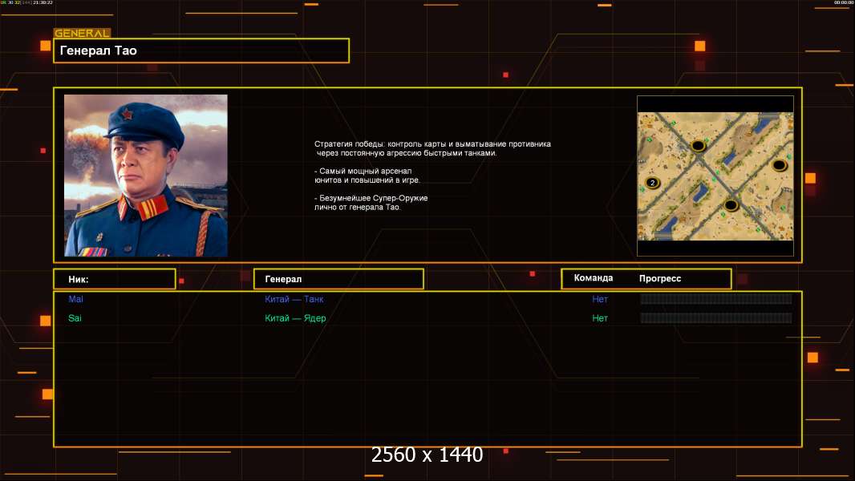This screenshot has width=855, height=481.
Task: Click team value Нет in Sai's row
Action: pos(600,318)
